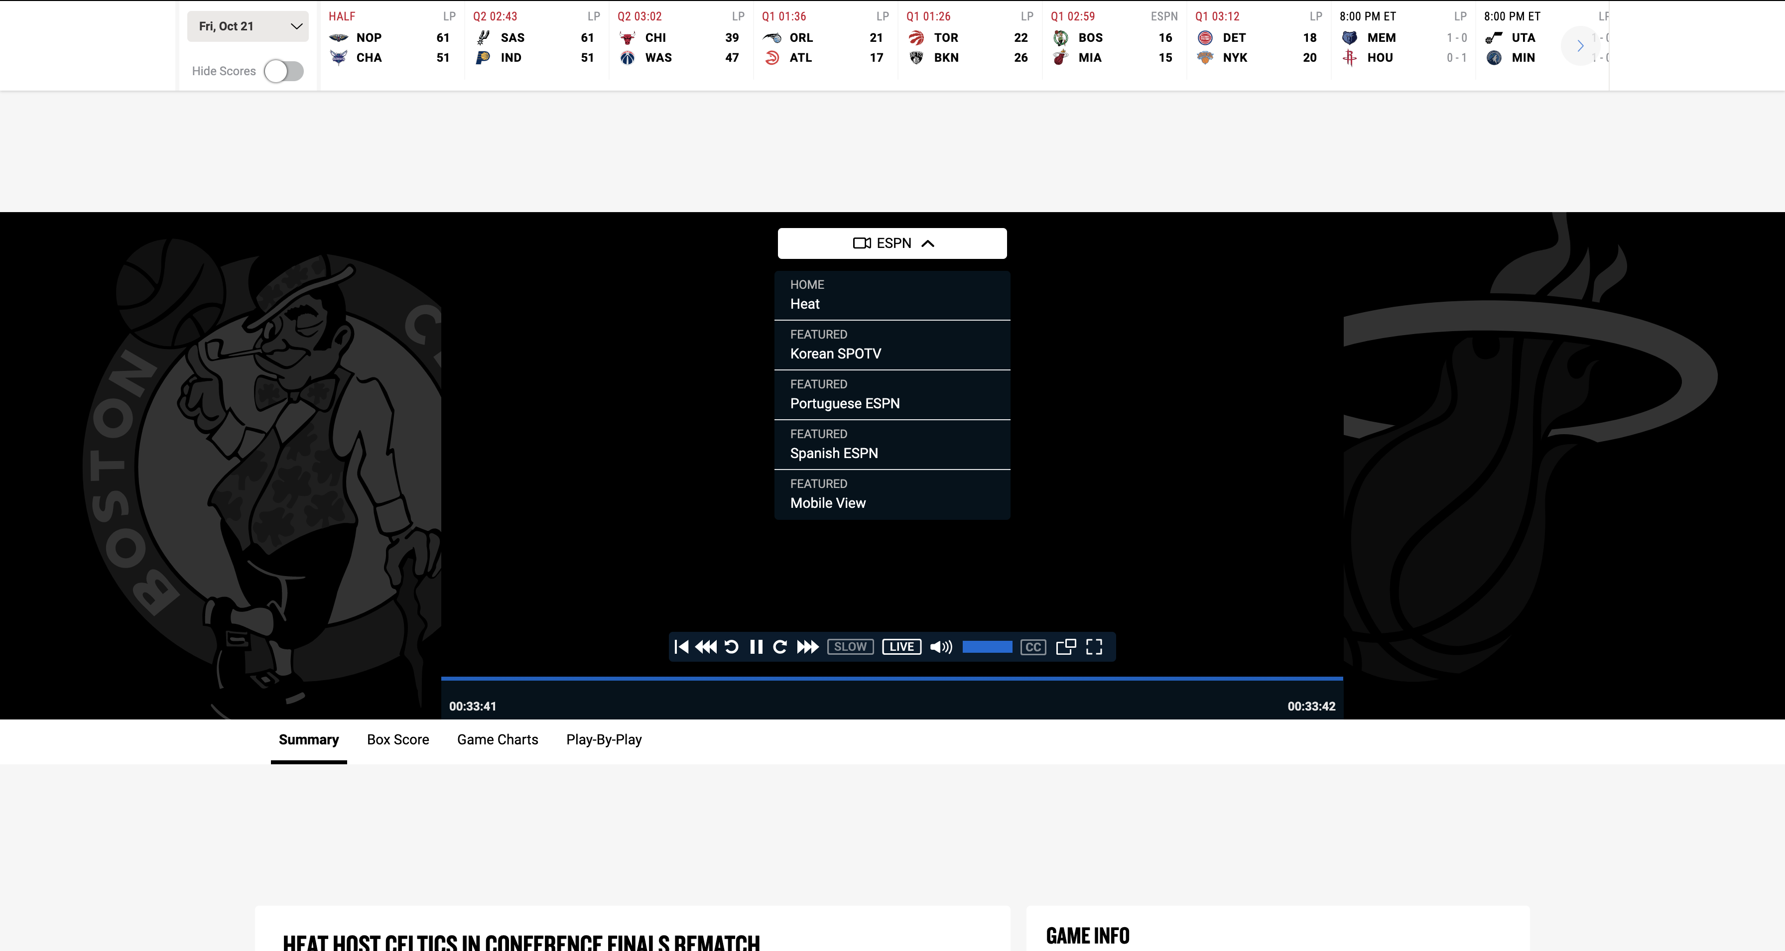Open the Summary tab
1785x951 pixels.
(308, 740)
